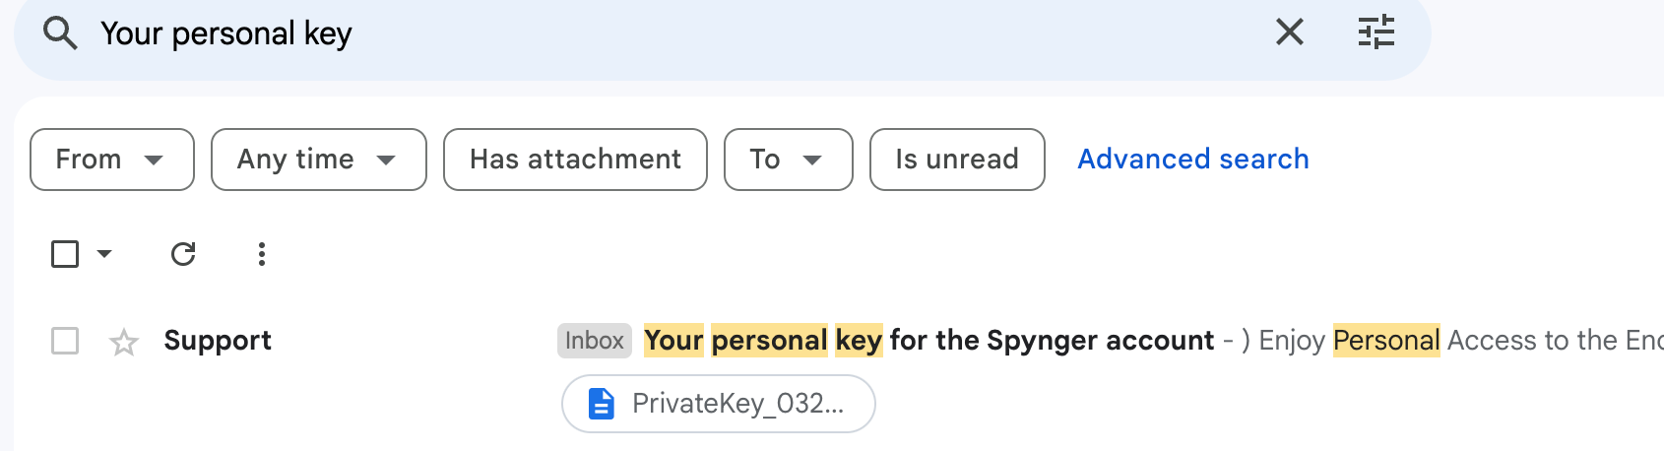This screenshot has width=1664, height=451.
Task: Expand the Any time dropdown
Action: click(x=319, y=160)
